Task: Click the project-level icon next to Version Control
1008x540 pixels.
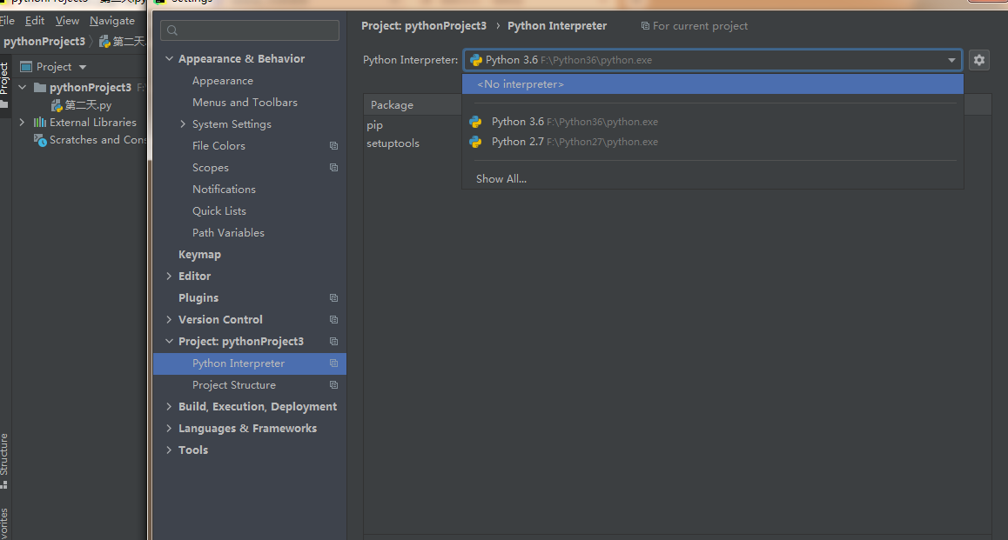Action: click(x=333, y=320)
